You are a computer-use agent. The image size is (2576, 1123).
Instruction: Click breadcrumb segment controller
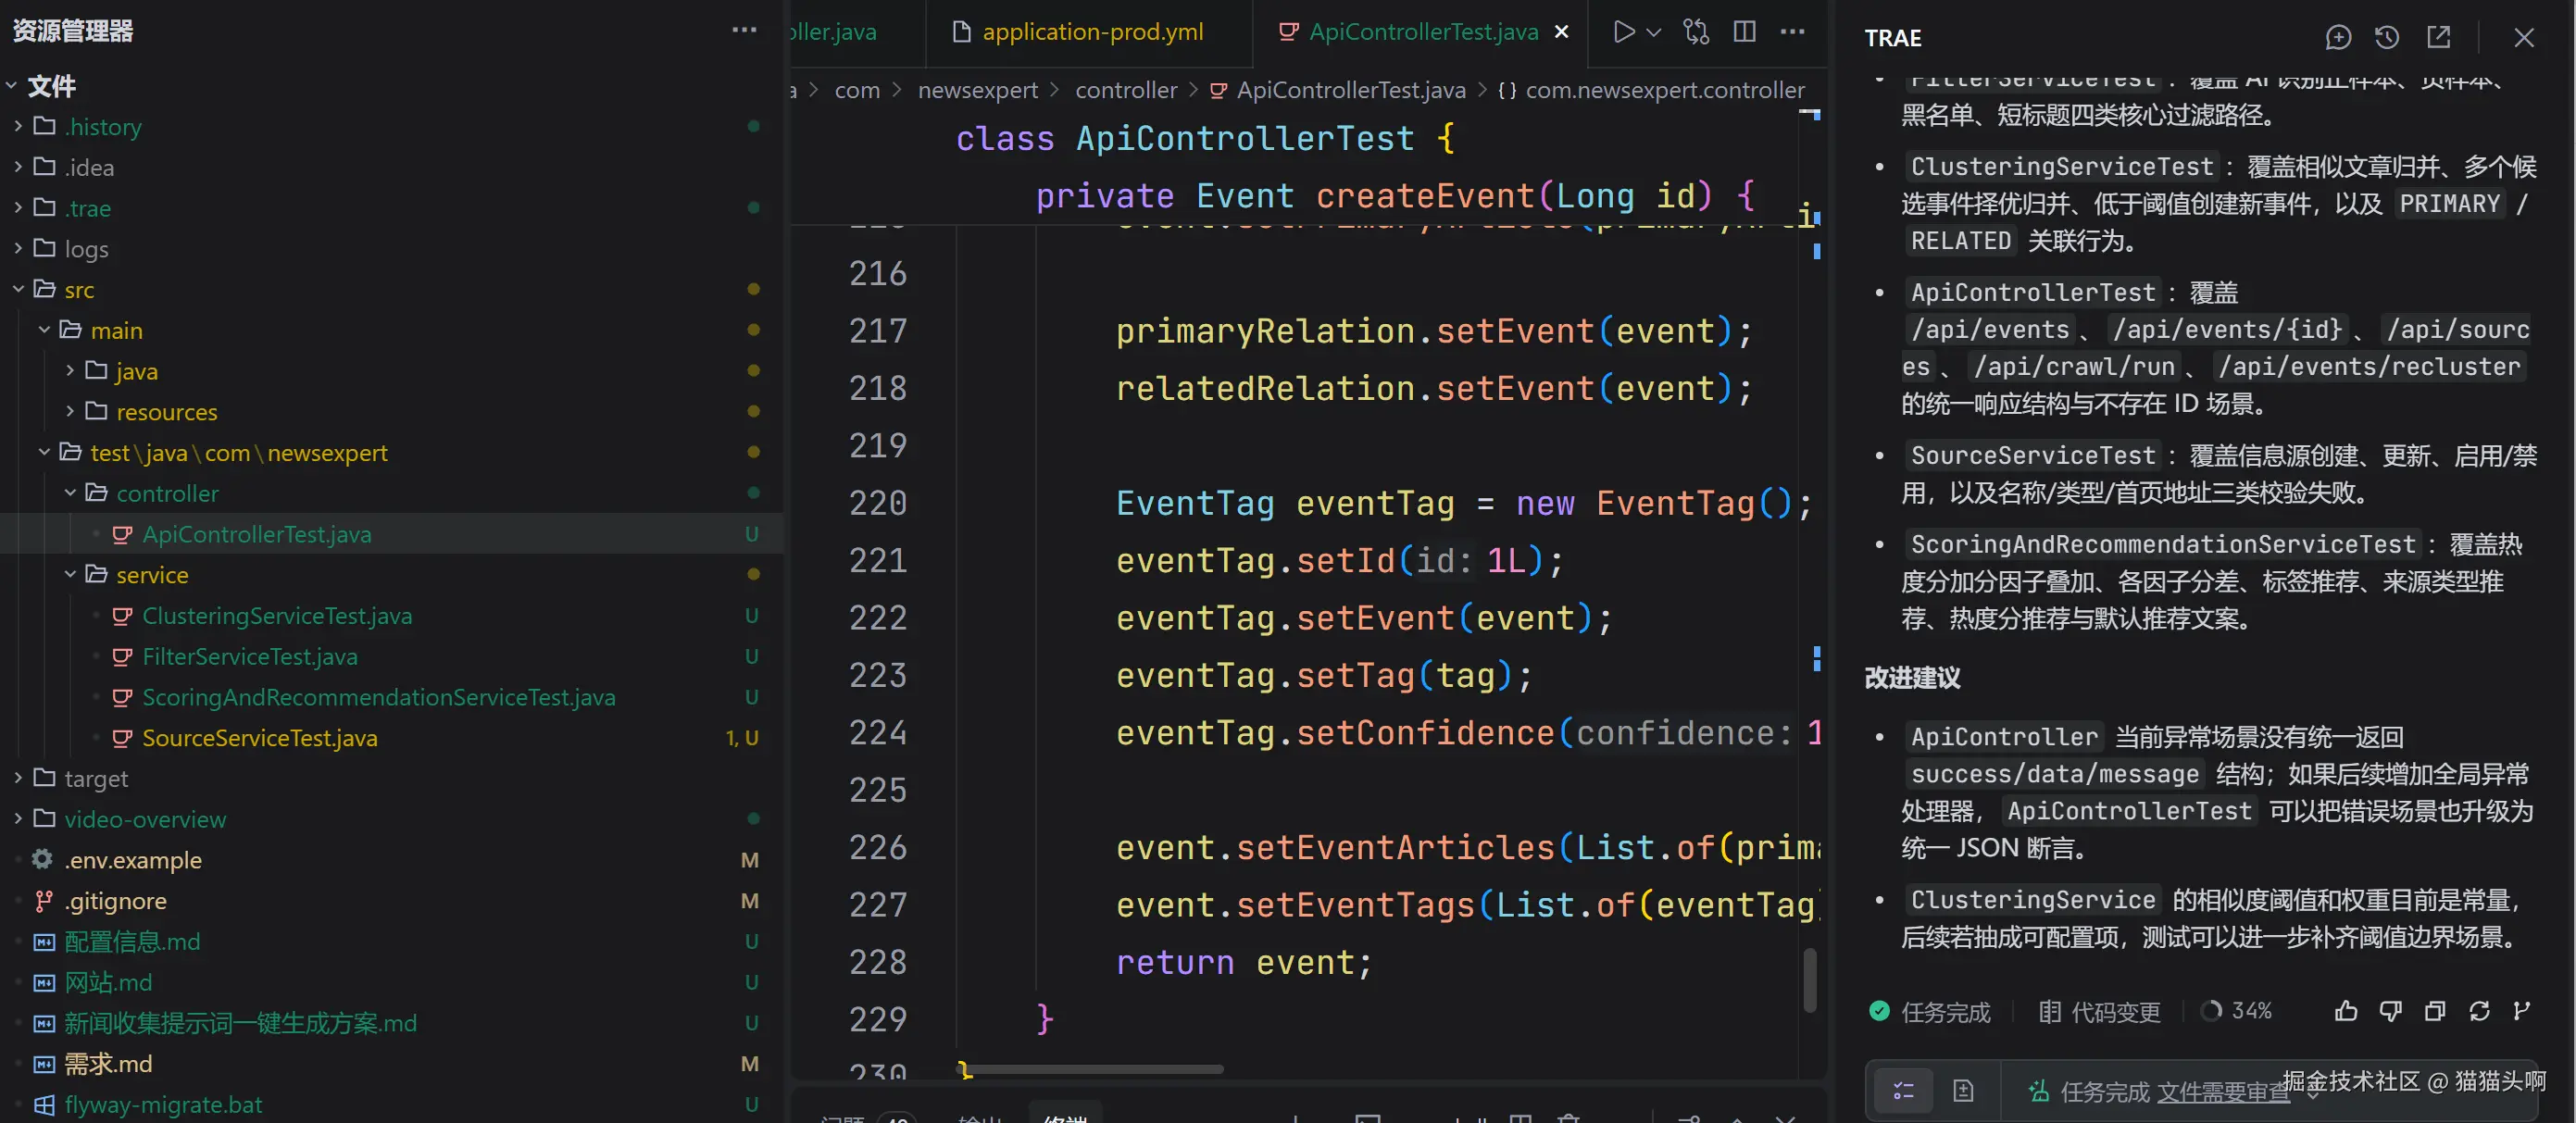tap(1125, 90)
